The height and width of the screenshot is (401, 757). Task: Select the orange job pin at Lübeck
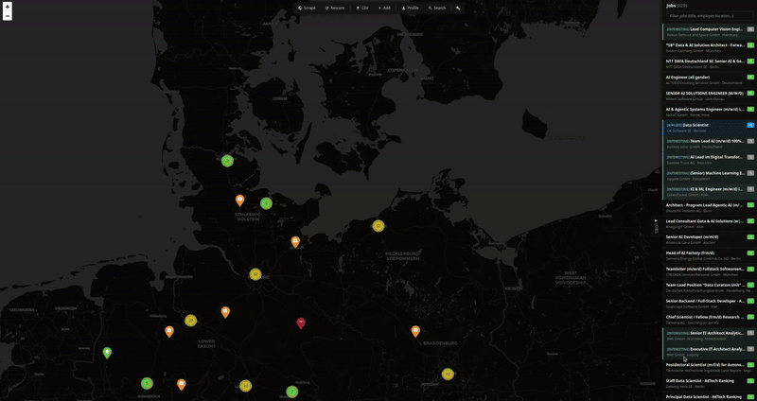(295, 242)
